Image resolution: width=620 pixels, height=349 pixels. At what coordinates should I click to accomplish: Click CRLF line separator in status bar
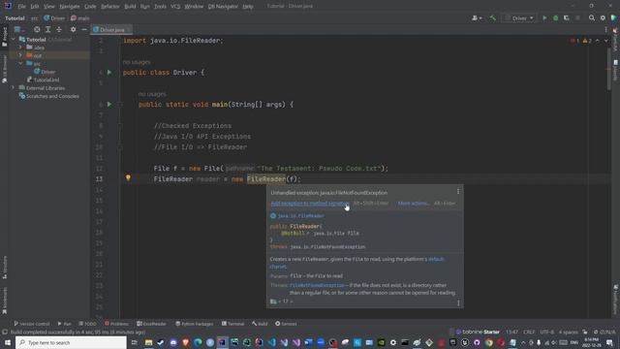(x=529, y=332)
